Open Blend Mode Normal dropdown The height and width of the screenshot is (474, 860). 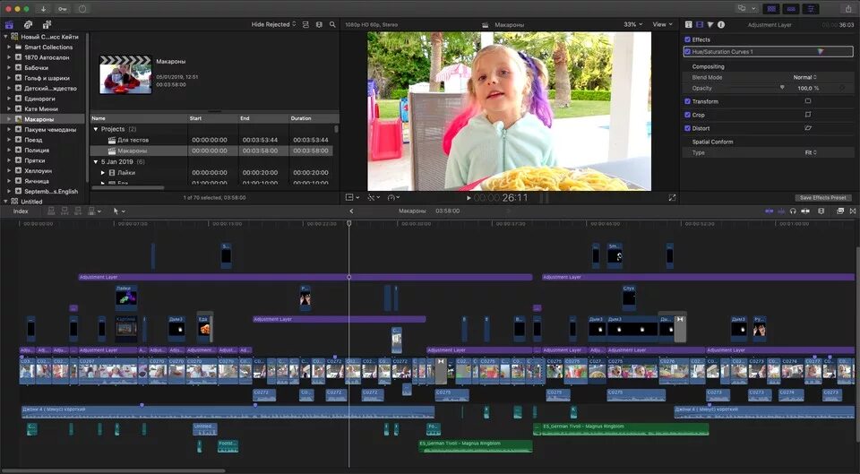(x=804, y=77)
